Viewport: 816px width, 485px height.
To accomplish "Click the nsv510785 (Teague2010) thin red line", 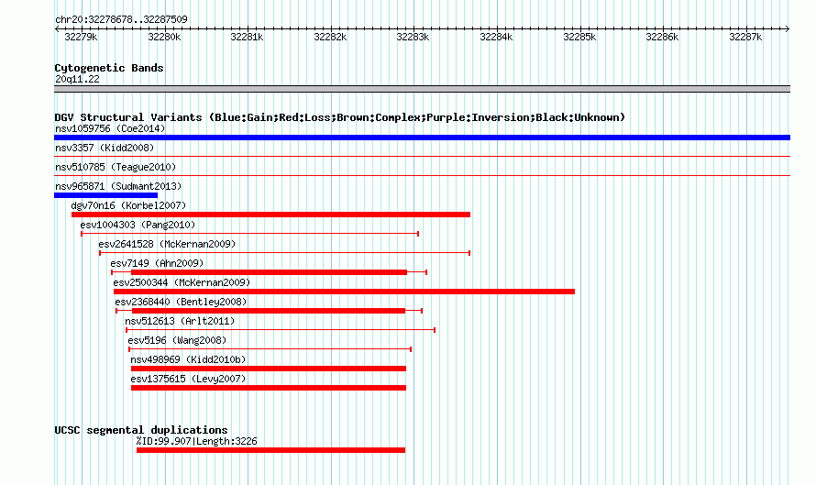I will pos(422,175).
